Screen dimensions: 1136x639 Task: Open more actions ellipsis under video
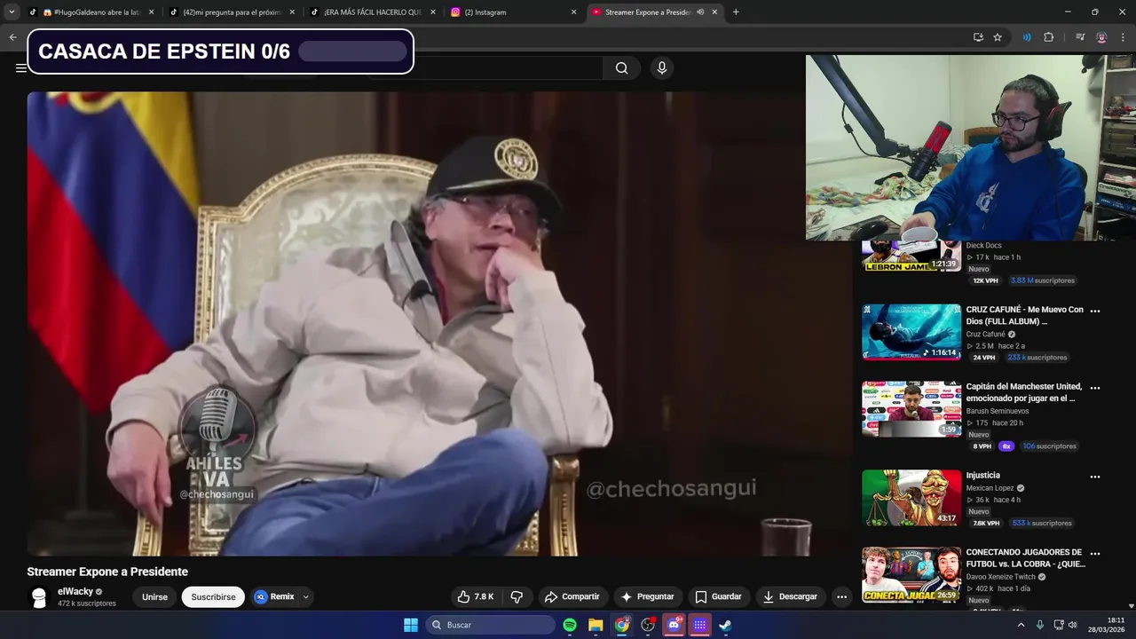point(841,596)
